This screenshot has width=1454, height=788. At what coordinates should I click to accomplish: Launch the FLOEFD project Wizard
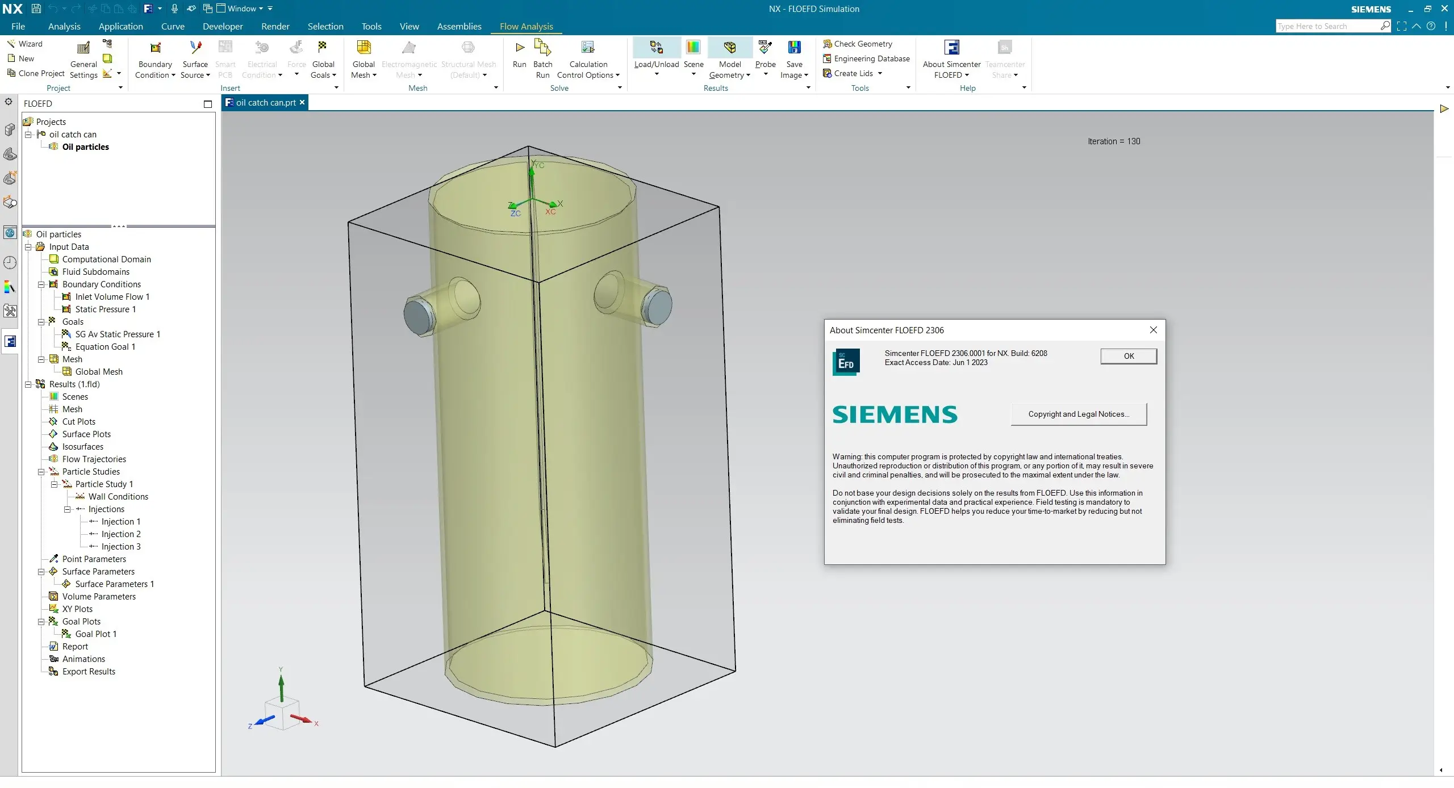24,44
